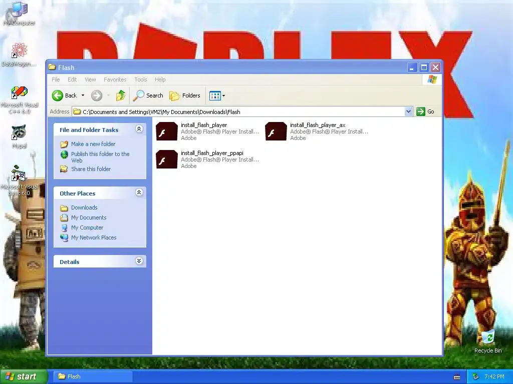513x384 pixels.
Task: Click the keyboard icon in the taskbar
Action: (x=457, y=377)
